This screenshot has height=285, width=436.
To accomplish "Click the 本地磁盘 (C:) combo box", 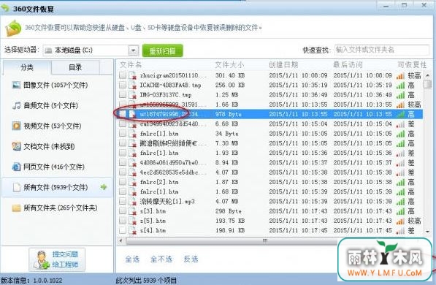I will pyautogui.click(x=91, y=50).
